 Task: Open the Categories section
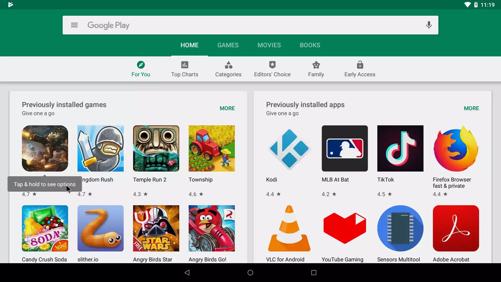tap(228, 69)
